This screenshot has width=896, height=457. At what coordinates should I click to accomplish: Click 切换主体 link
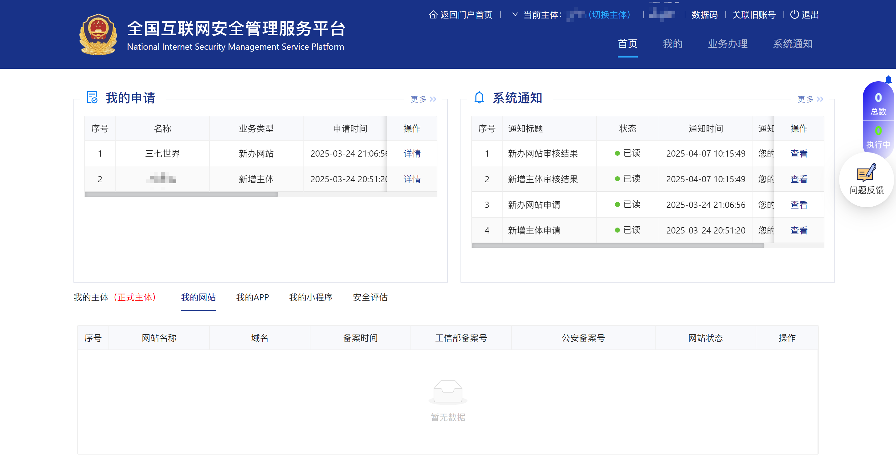609,15
